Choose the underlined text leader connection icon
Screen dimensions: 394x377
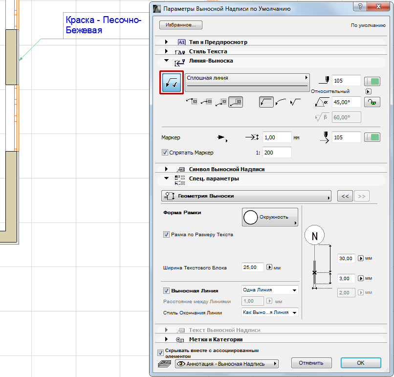[x=236, y=102]
